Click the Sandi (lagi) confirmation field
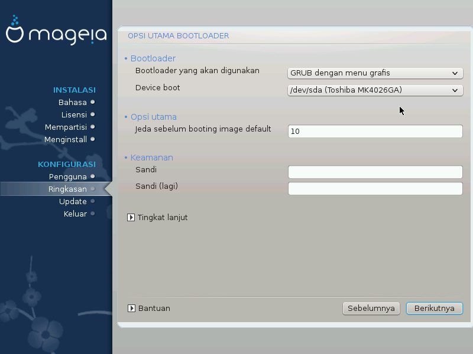The image size is (473, 354). coord(375,189)
